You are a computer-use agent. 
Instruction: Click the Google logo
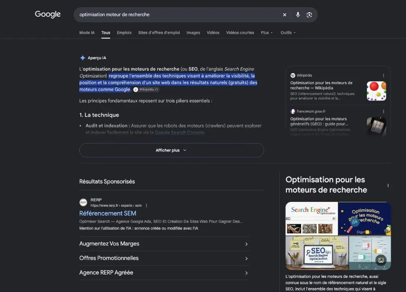(48, 14)
